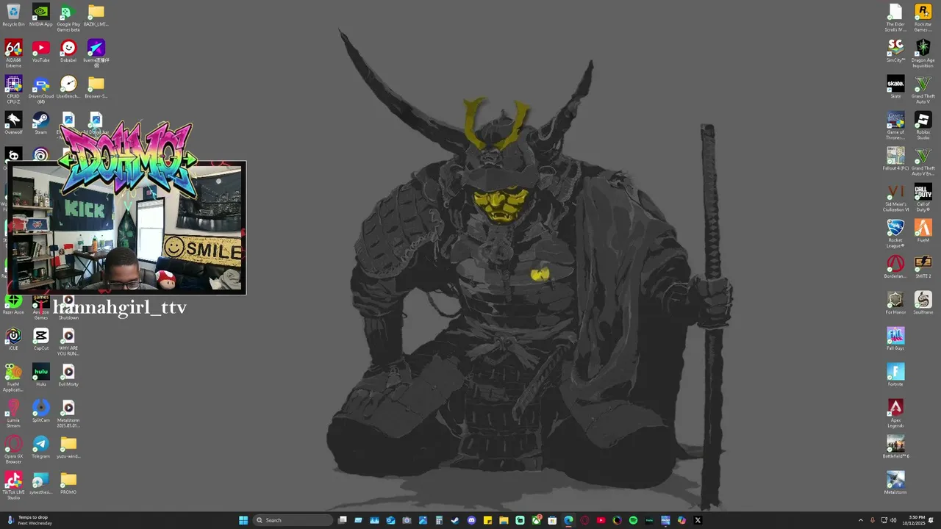Image resolution: width=941 pixels, height=529 pixels.
Task: Open Roblox Studio desktop shortcut
Action: (923, 126)
